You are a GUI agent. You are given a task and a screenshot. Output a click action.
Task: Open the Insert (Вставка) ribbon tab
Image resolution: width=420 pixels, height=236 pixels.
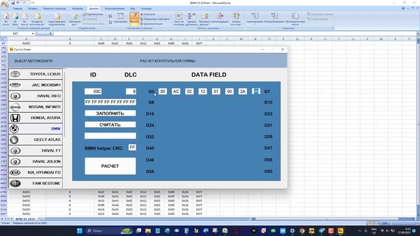pos(33,9)
